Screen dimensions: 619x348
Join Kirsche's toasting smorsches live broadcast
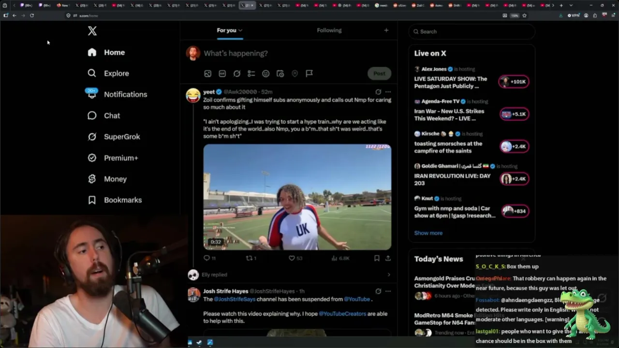tap(514, 146)
